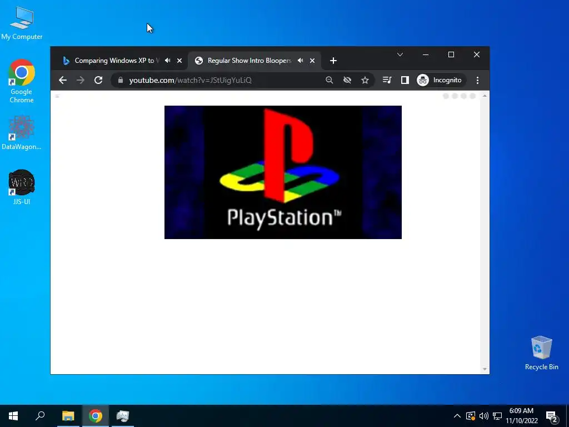Image resolution: width=569 pixels, height=427 pixels.
Task: Click the PlayStation video thumbnail
Action: click(x=283, y=172)
